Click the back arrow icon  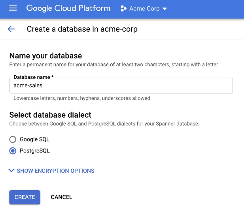pyautogui.click(x=11, y=29)
